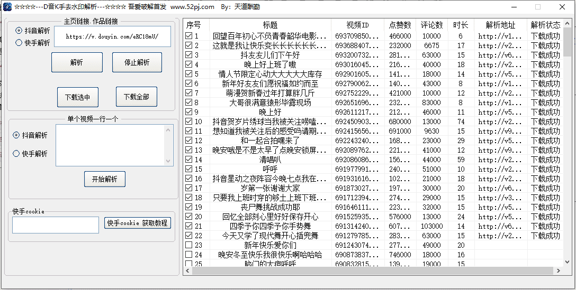Sort by the 评论数 column header
576x290 pixels.
(x=431, y=25)
